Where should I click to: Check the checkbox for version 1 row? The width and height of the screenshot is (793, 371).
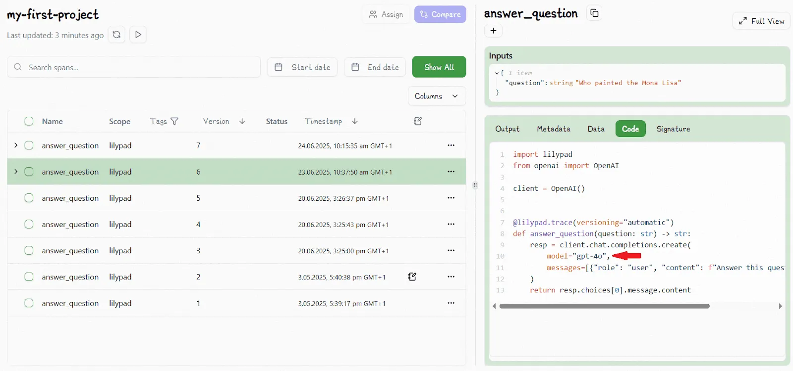pos(29,303)
